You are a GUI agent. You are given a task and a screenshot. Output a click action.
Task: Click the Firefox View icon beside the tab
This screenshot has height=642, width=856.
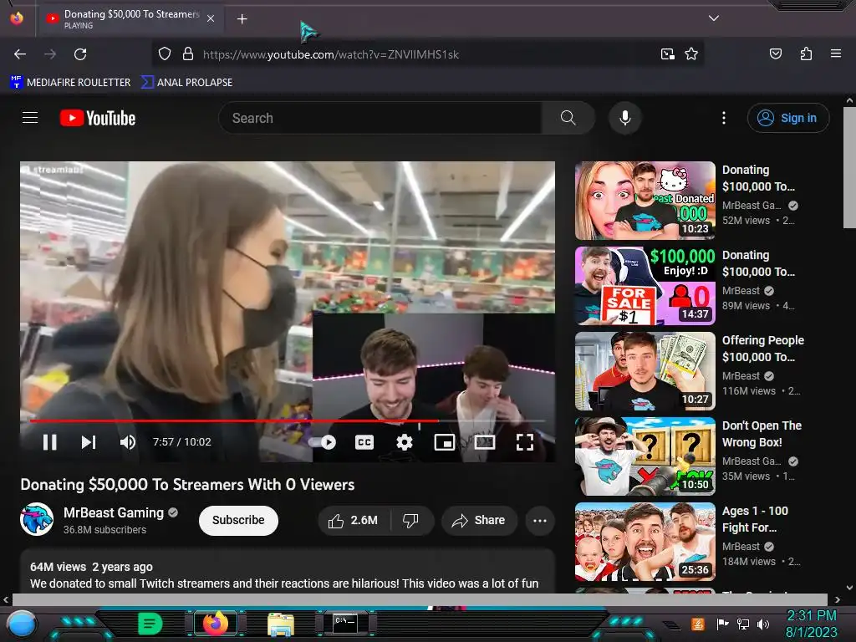[x=17, y=18]
